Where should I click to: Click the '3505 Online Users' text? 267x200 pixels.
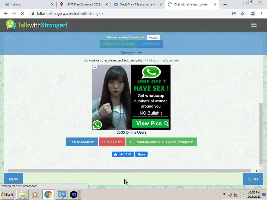tap(131, 132)
